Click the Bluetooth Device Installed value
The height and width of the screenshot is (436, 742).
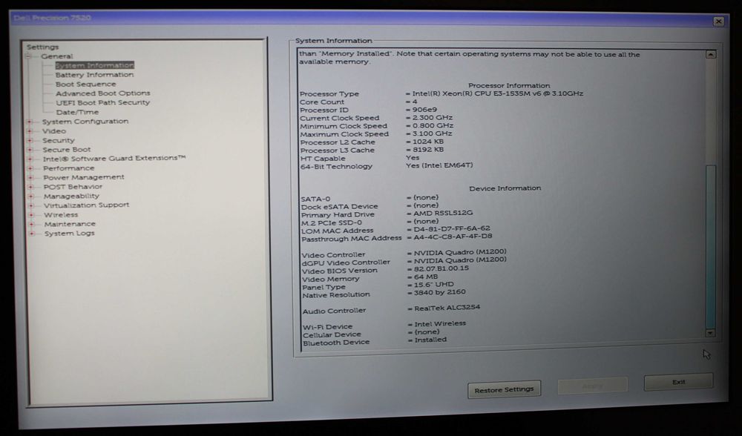(430, 340)
